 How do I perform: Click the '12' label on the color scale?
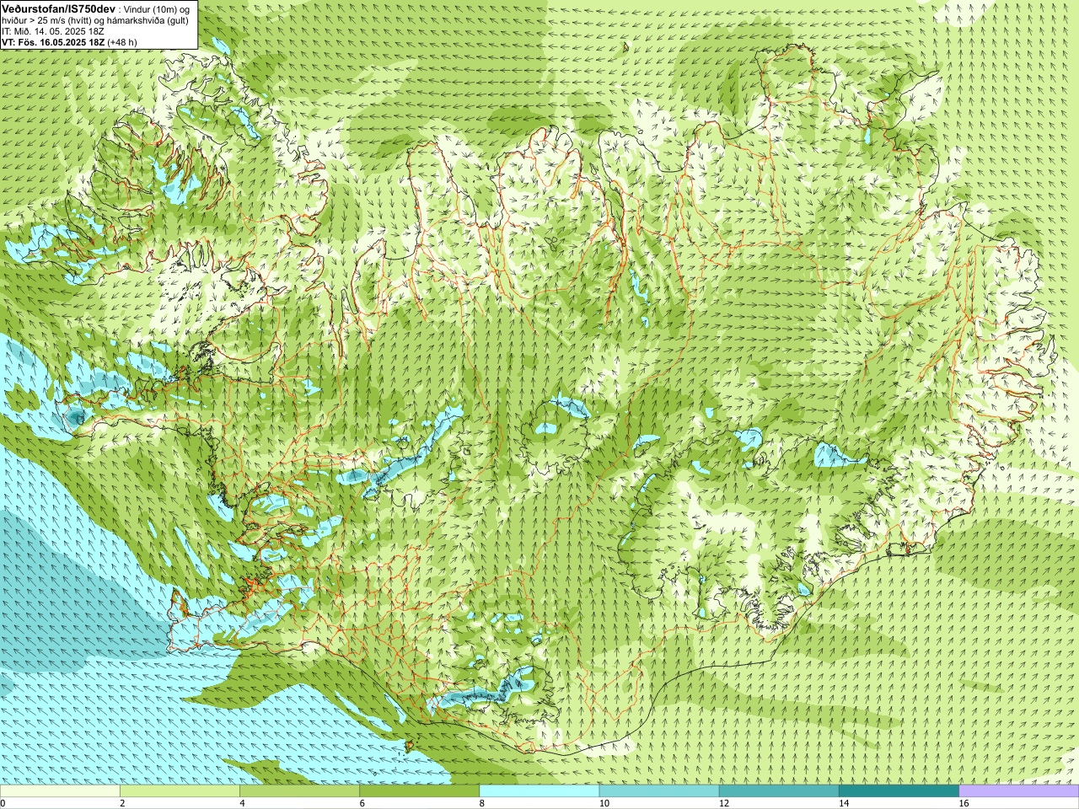tap(724, 803)
